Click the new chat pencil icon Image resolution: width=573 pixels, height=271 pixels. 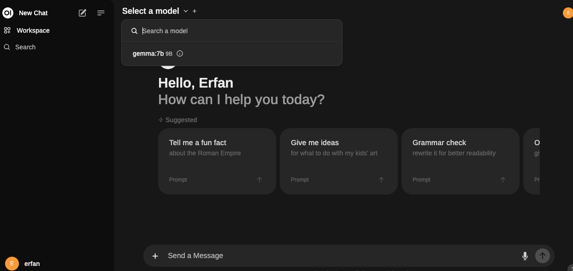pyautogui.click(x=82, y=13)
